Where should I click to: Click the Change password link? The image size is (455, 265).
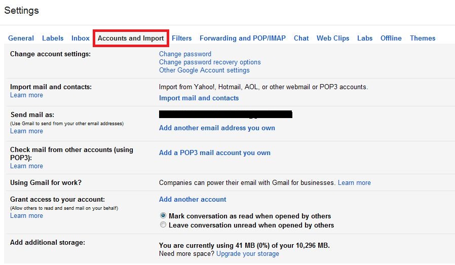[185, 54]
